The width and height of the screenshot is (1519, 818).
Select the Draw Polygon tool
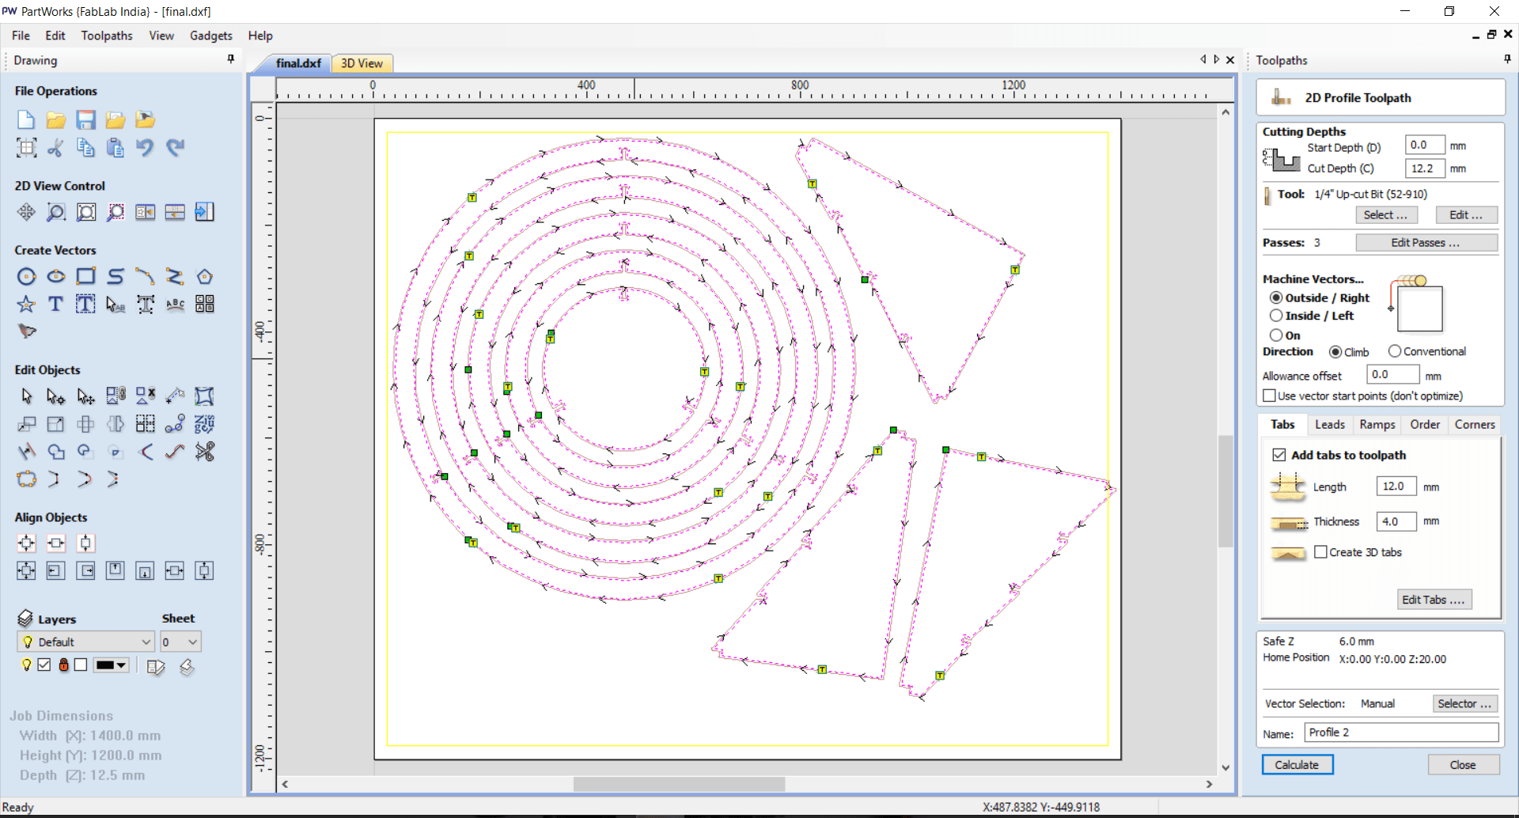click(x=205, y=276)
